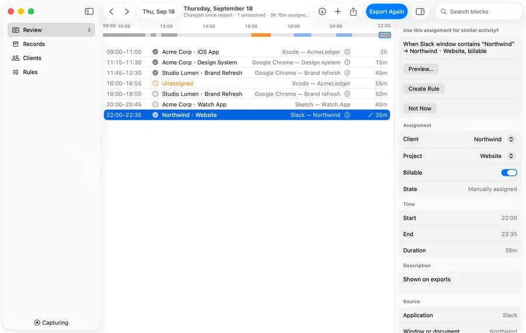Viewport: 526px width, 333px height.
Task: Click the search magnifier icon
Action: click(444, 12)
